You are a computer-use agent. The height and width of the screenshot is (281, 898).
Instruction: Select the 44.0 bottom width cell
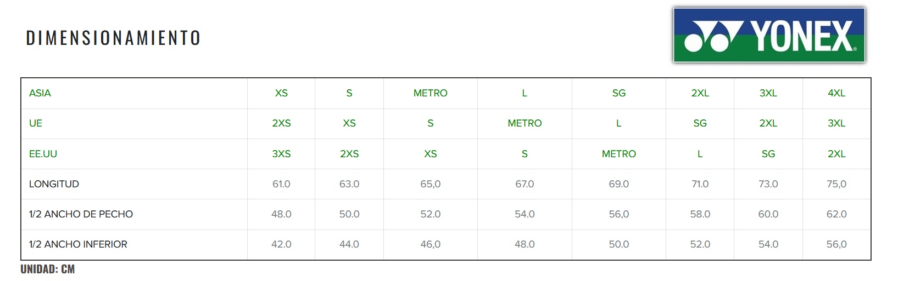[x=349, y=244]
